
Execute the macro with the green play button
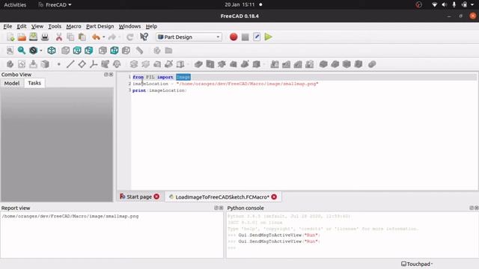(268, 37)
